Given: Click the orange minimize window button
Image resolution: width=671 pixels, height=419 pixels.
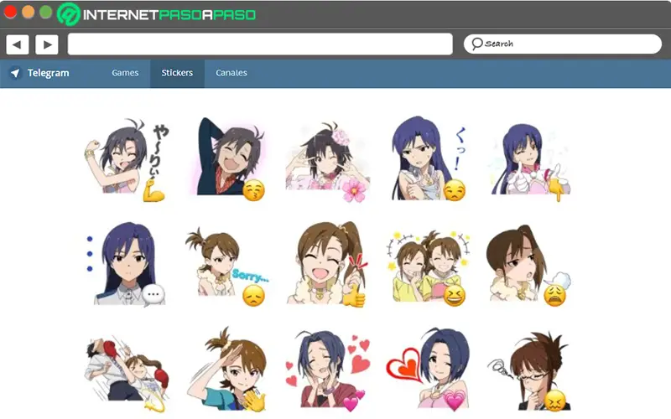Looking at the screenshot, I should (29, 12).
